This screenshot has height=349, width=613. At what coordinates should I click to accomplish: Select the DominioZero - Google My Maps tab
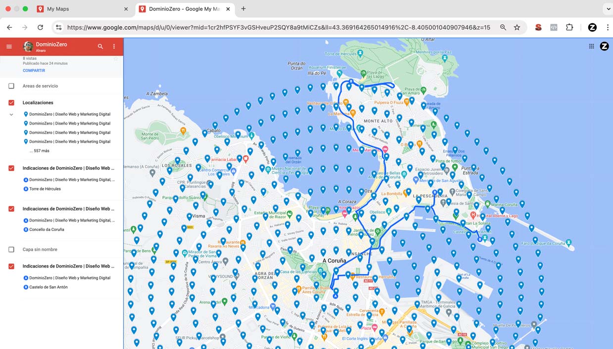(x=184, y=9)
